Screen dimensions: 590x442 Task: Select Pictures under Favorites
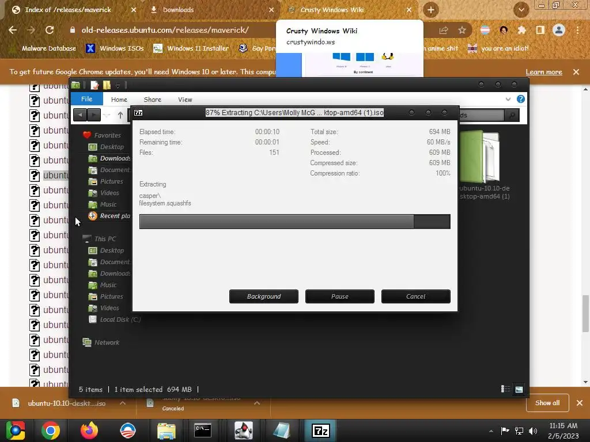coord(106,181)
